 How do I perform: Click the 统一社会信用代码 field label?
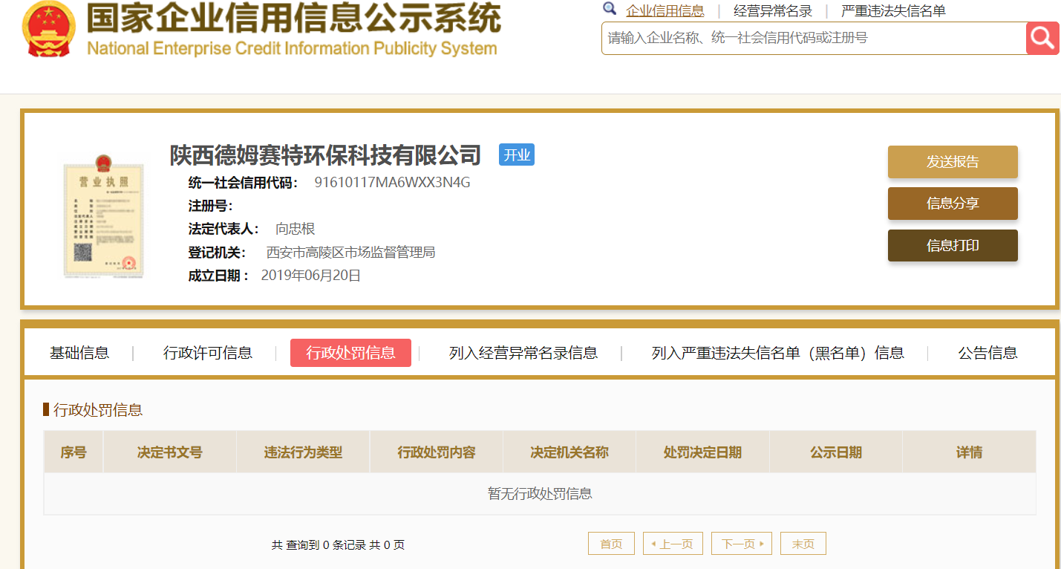pyautogui.click(x=244, y=183)
